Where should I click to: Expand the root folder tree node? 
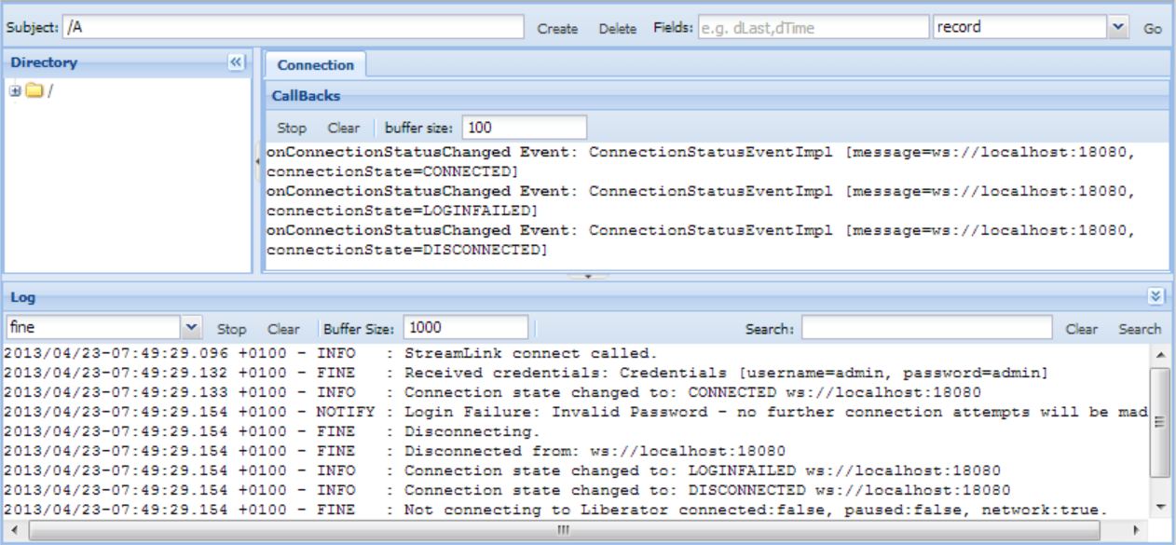[x=14, y=91]
